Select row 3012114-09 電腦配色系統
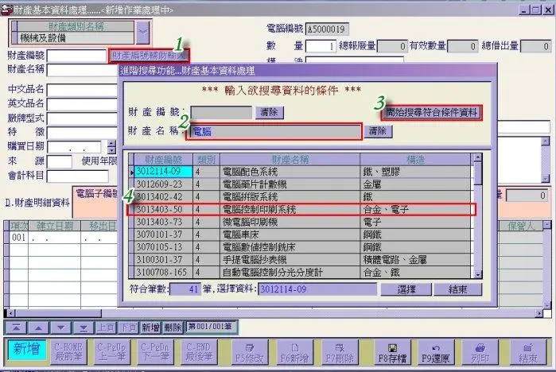 click(x=302, y=172)
